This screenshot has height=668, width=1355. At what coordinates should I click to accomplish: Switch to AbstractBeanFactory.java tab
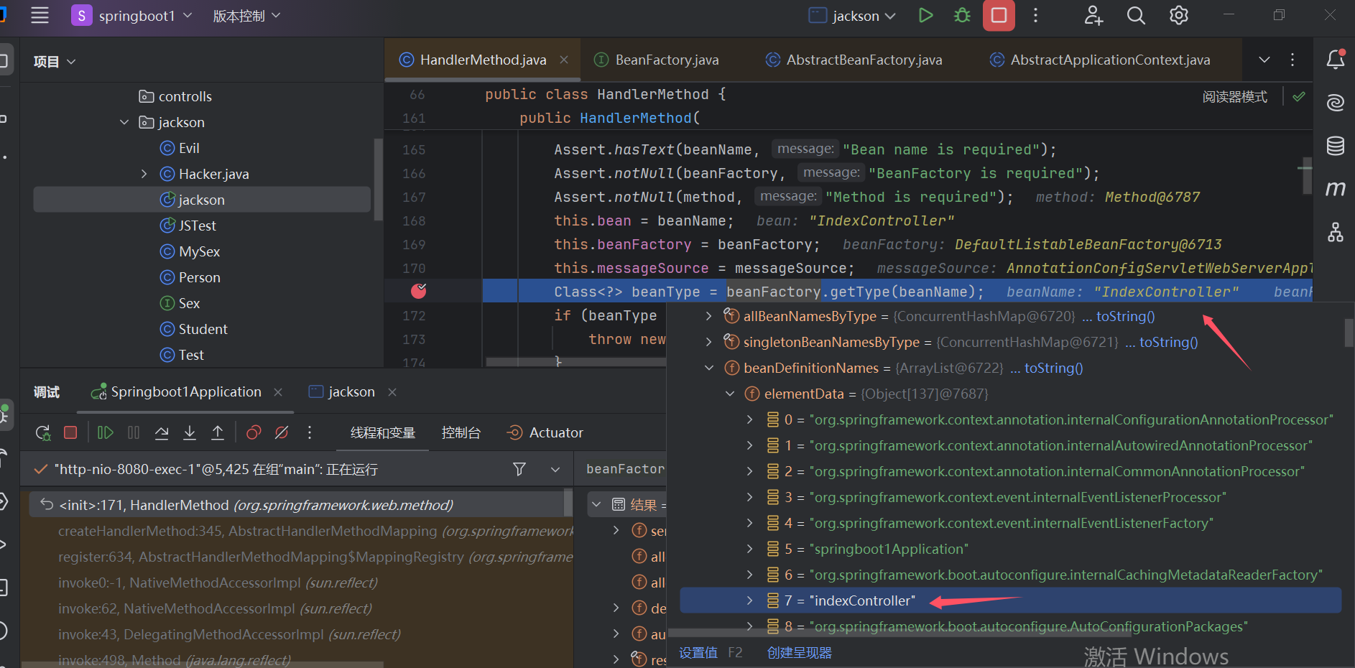[x=854, y=60]
